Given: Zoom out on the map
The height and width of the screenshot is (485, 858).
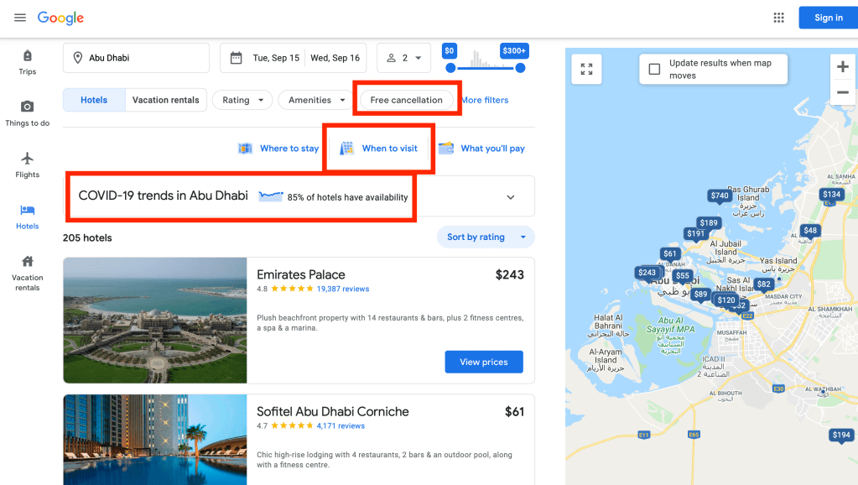Looking at the screenshot, I should [x=842, y=92].
